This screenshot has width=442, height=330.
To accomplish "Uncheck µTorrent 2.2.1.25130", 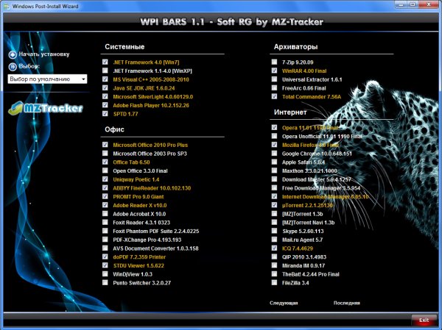I will point(274,205).
